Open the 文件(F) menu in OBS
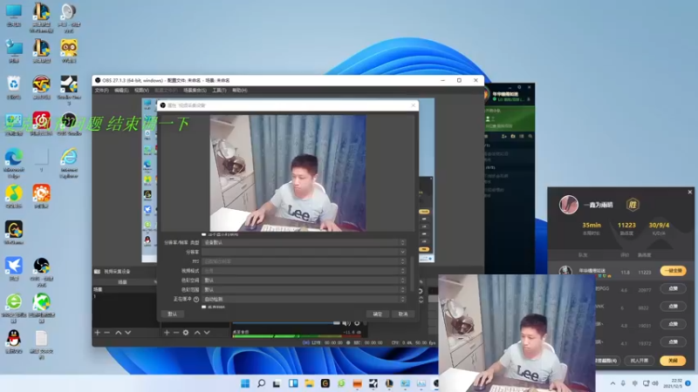 (101, 91)
